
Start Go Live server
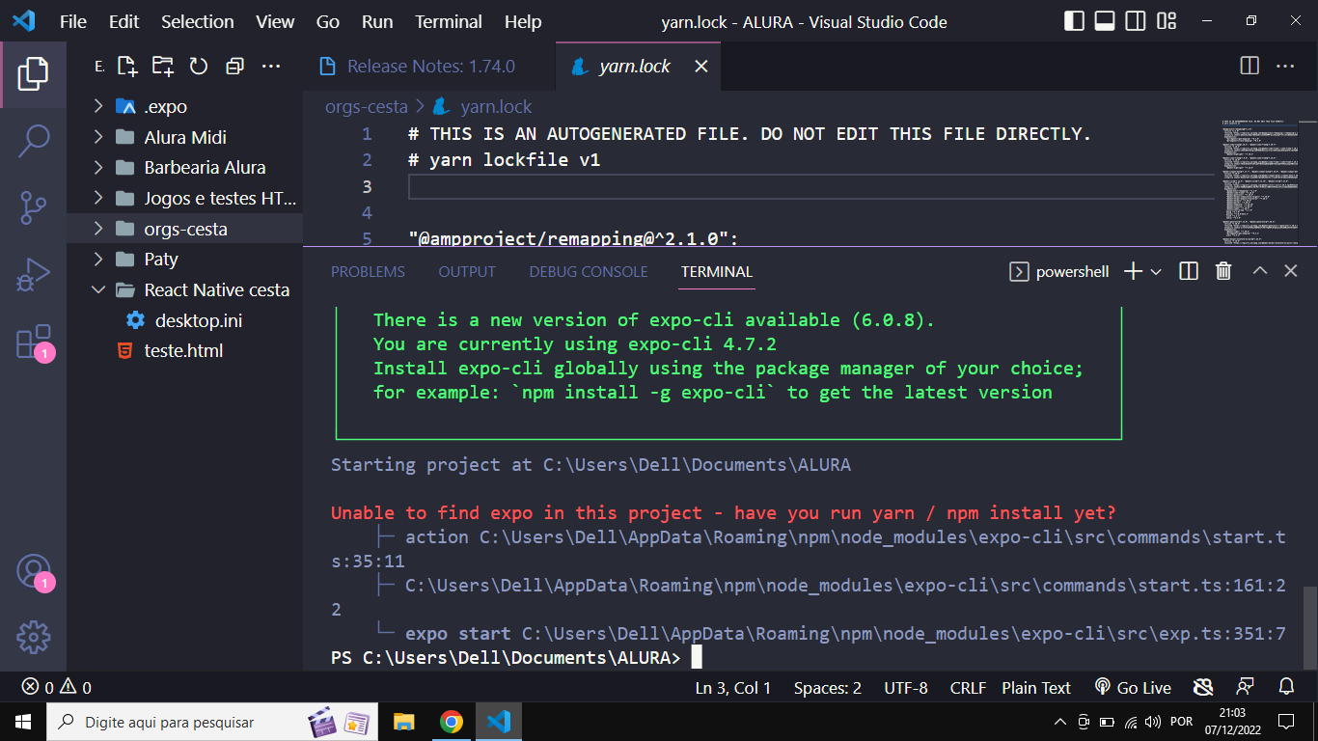[x=1133, y=688]
